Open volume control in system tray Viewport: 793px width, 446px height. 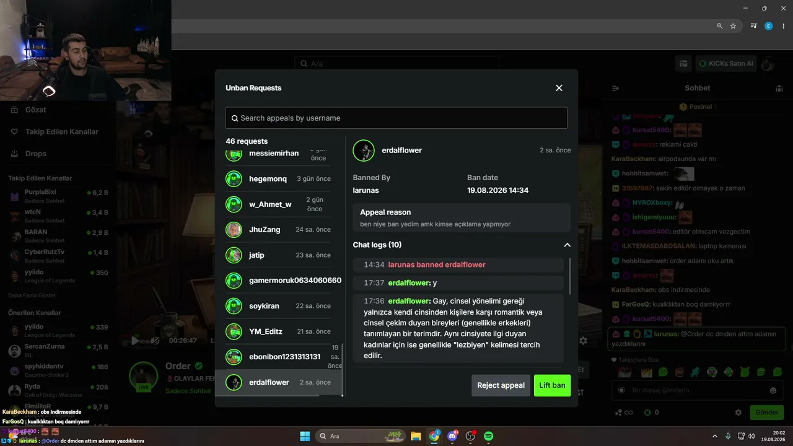[x=751, y=436]
